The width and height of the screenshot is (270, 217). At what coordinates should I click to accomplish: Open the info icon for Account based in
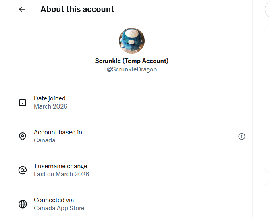[242, 136]
